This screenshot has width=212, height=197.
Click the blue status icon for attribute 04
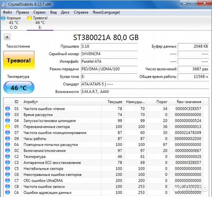pyautogui.click(x=8, y=120)
